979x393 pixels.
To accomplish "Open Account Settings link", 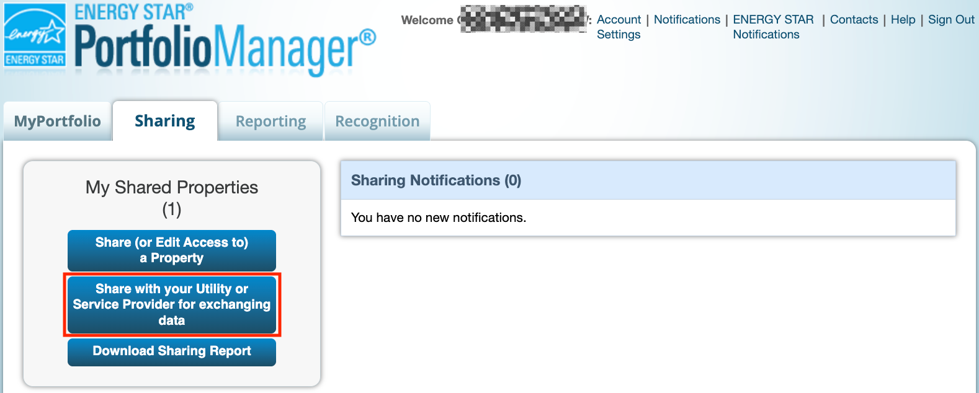I will pyautogui.click(x=619, y=27).
